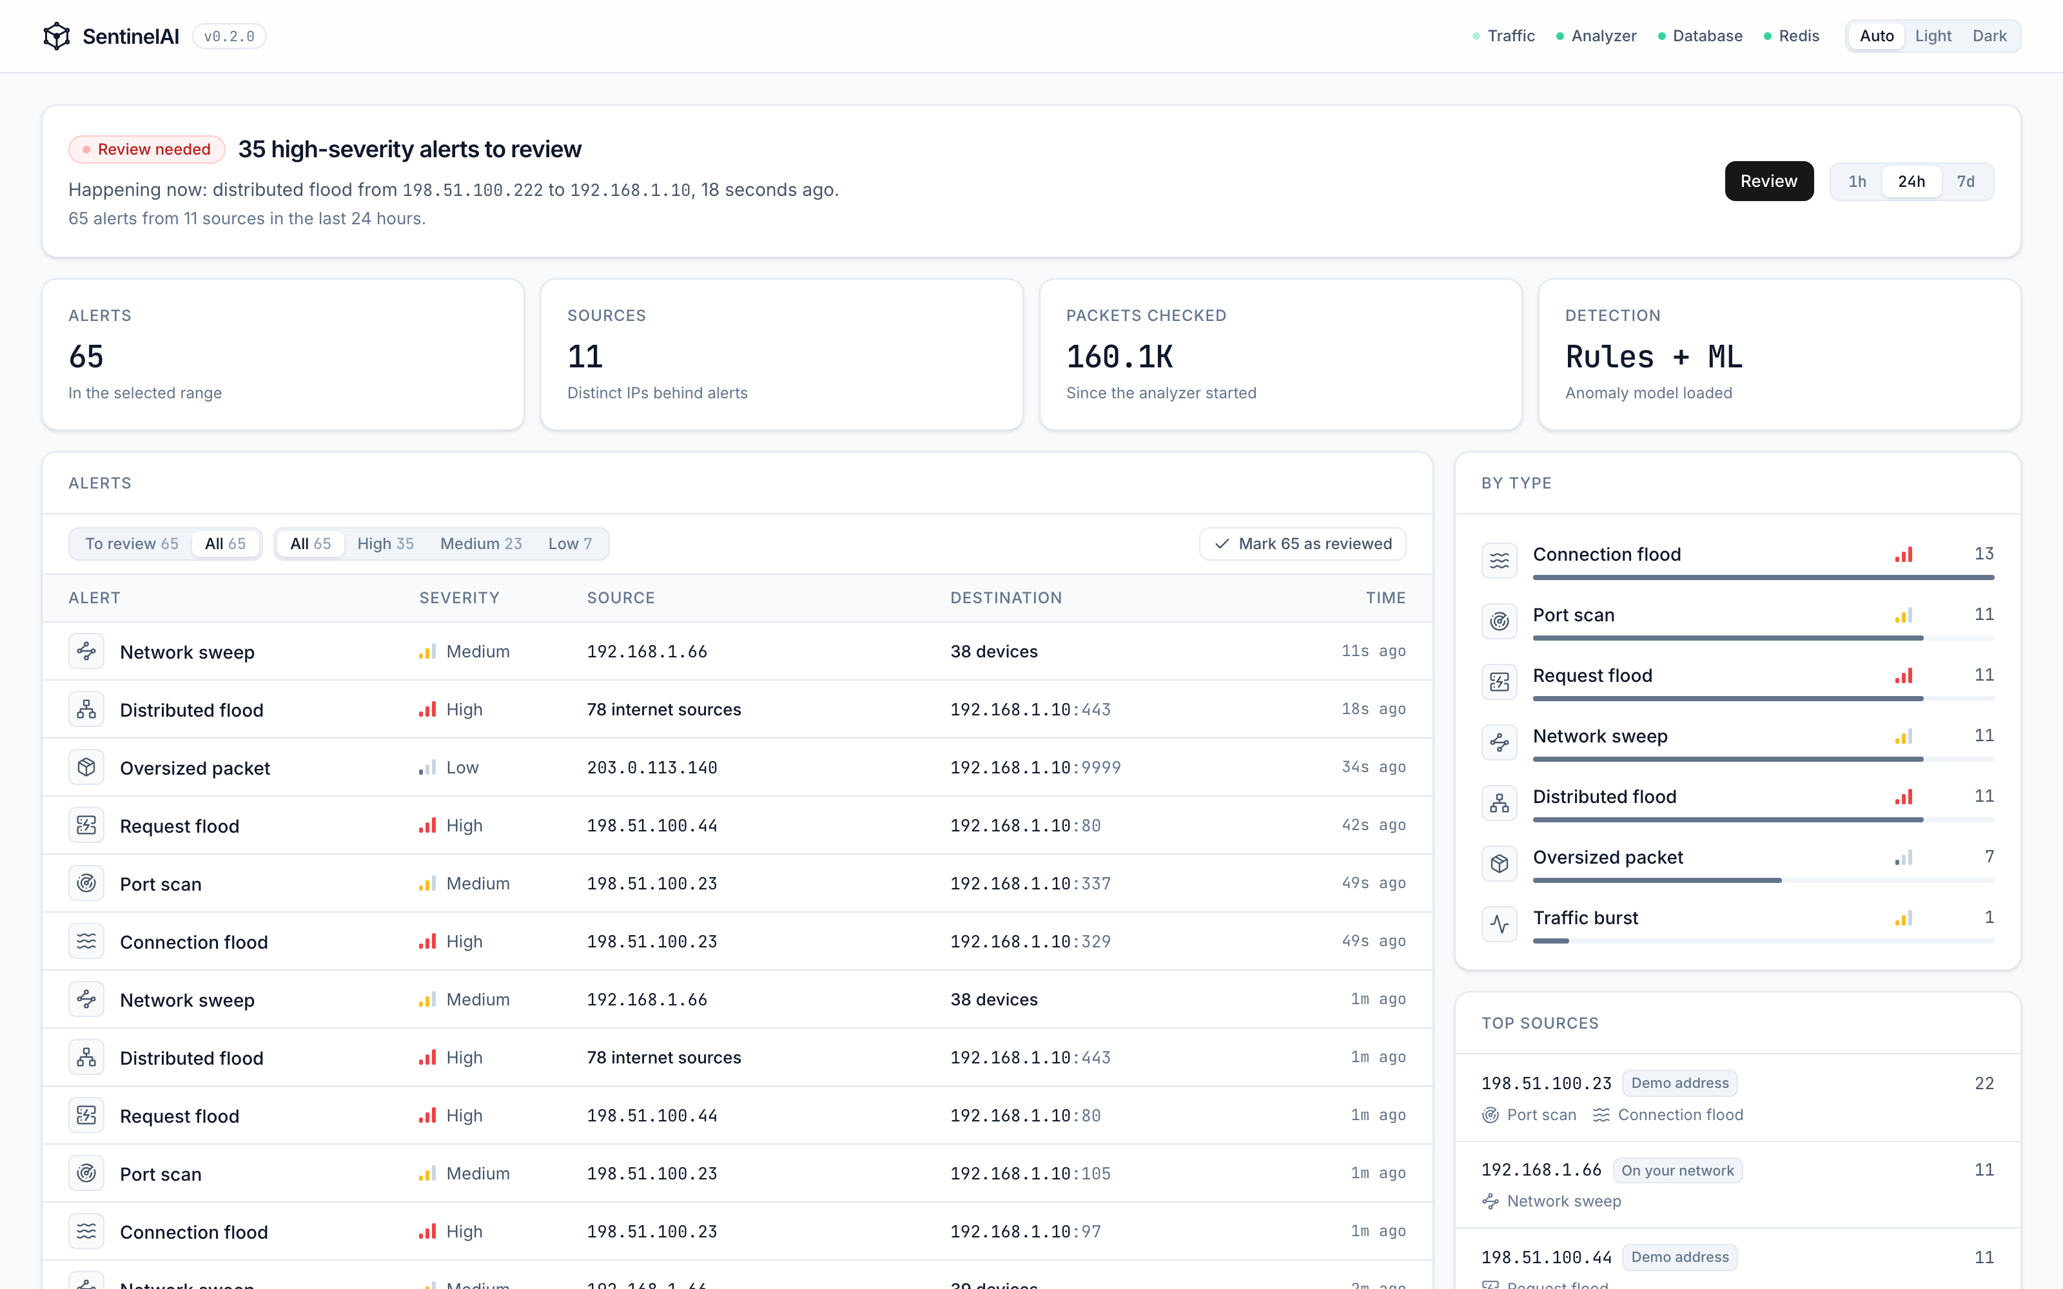Click 198.51.100.44 in Top Sources list
The height and width of the screenshot is (1289, 2063).
coord(1547,1257)
